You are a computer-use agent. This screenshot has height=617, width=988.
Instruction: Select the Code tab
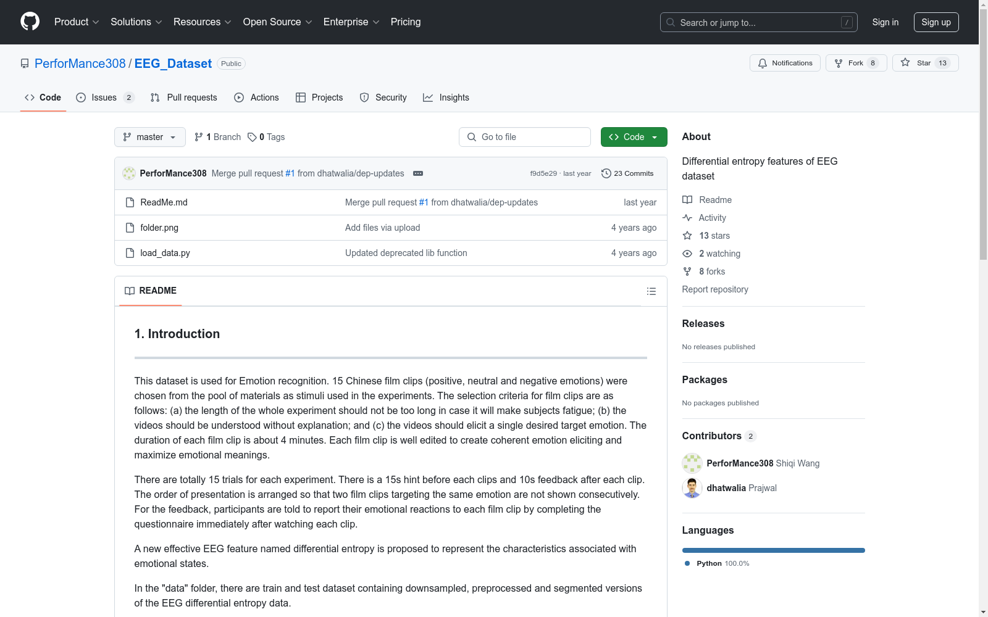coord(43,97)
